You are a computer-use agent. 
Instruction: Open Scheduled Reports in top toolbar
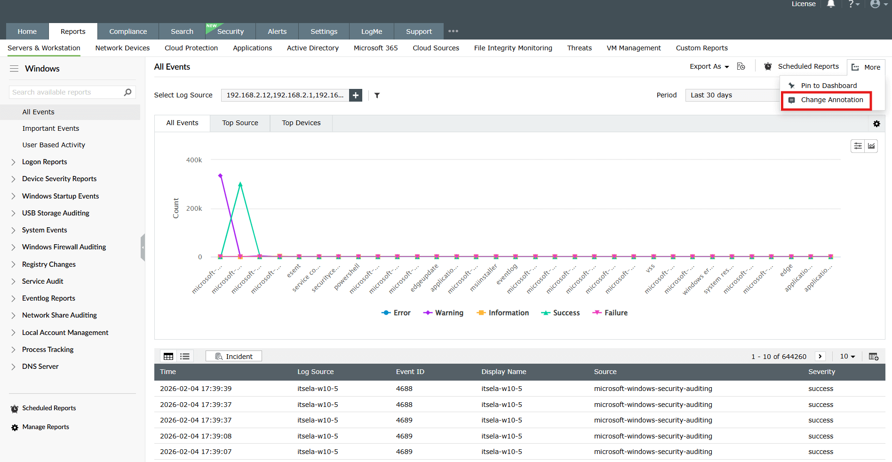pyautogui.click(x=802, y=66)
